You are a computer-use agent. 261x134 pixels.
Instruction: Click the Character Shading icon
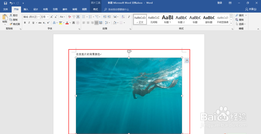click(x=74, y=23)
